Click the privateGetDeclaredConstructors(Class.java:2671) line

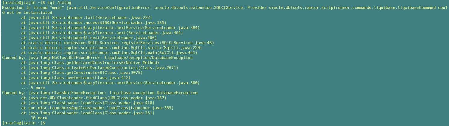pyautogui.click(x=100, y=68)
